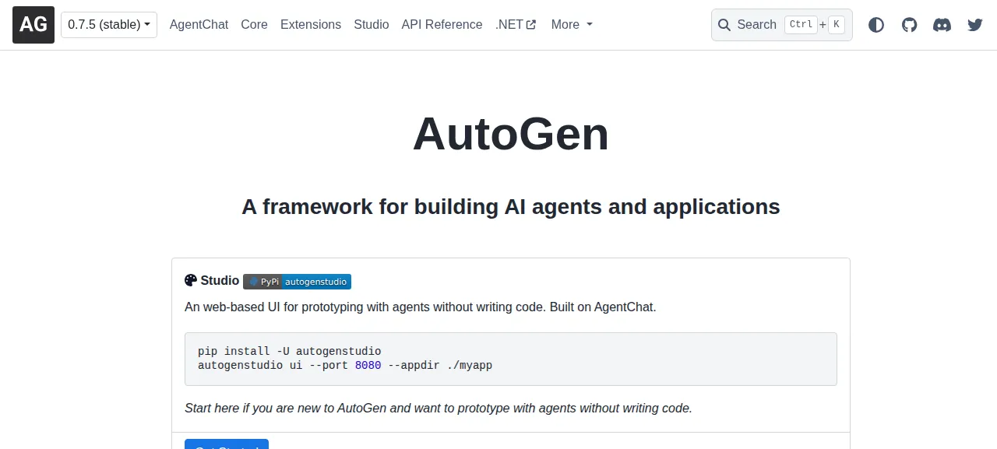The image size is (997, 449).
Task: Click the palette icon next to Studio
Action: click(x=191, y=281)
